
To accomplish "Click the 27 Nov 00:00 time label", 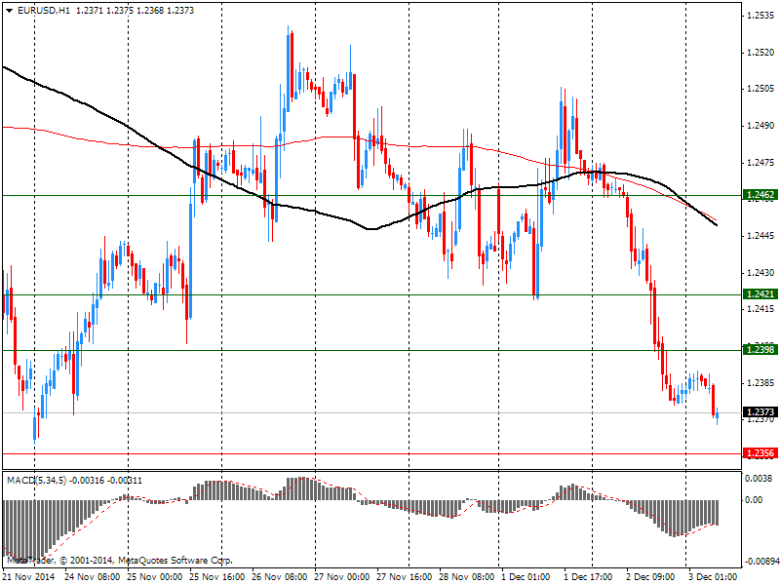I will coord(342,577).
